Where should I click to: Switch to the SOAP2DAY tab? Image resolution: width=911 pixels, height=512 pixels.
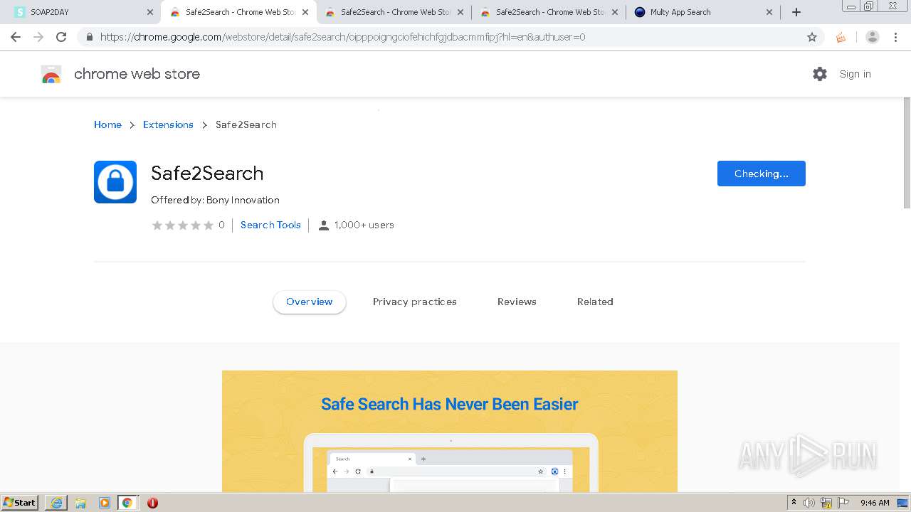pyautogui.click(x=80, y=12)
